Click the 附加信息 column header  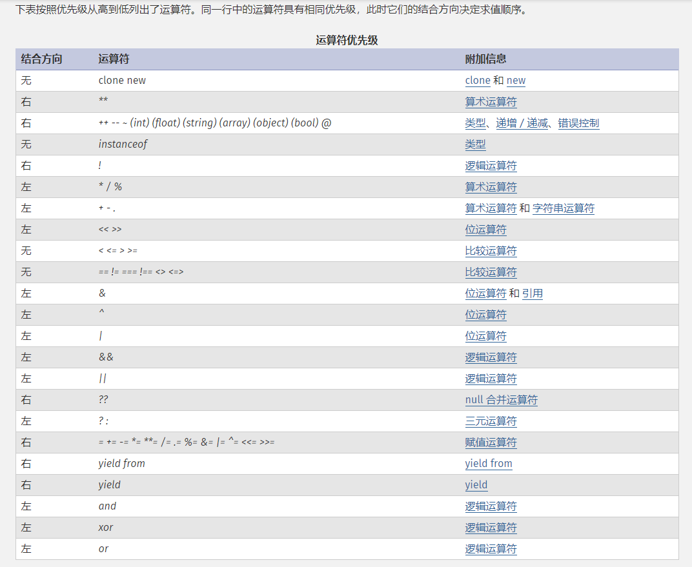click(x=485, y=59)
